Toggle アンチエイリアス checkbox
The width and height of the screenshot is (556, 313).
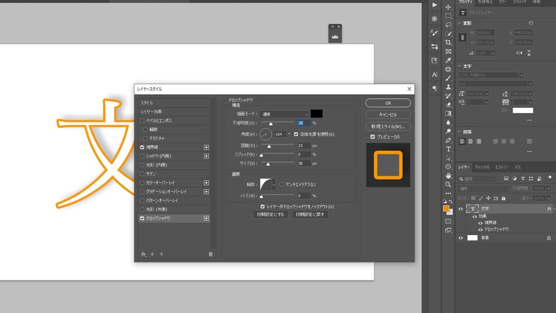(x=282, y=185)
